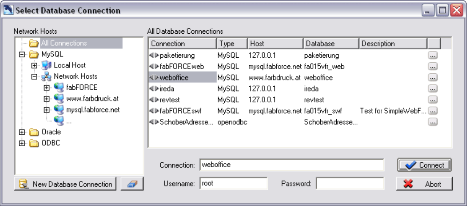Viewport: 467px width, 206px height.
Task: Sort by the Host column header
Action: (275, 43)
